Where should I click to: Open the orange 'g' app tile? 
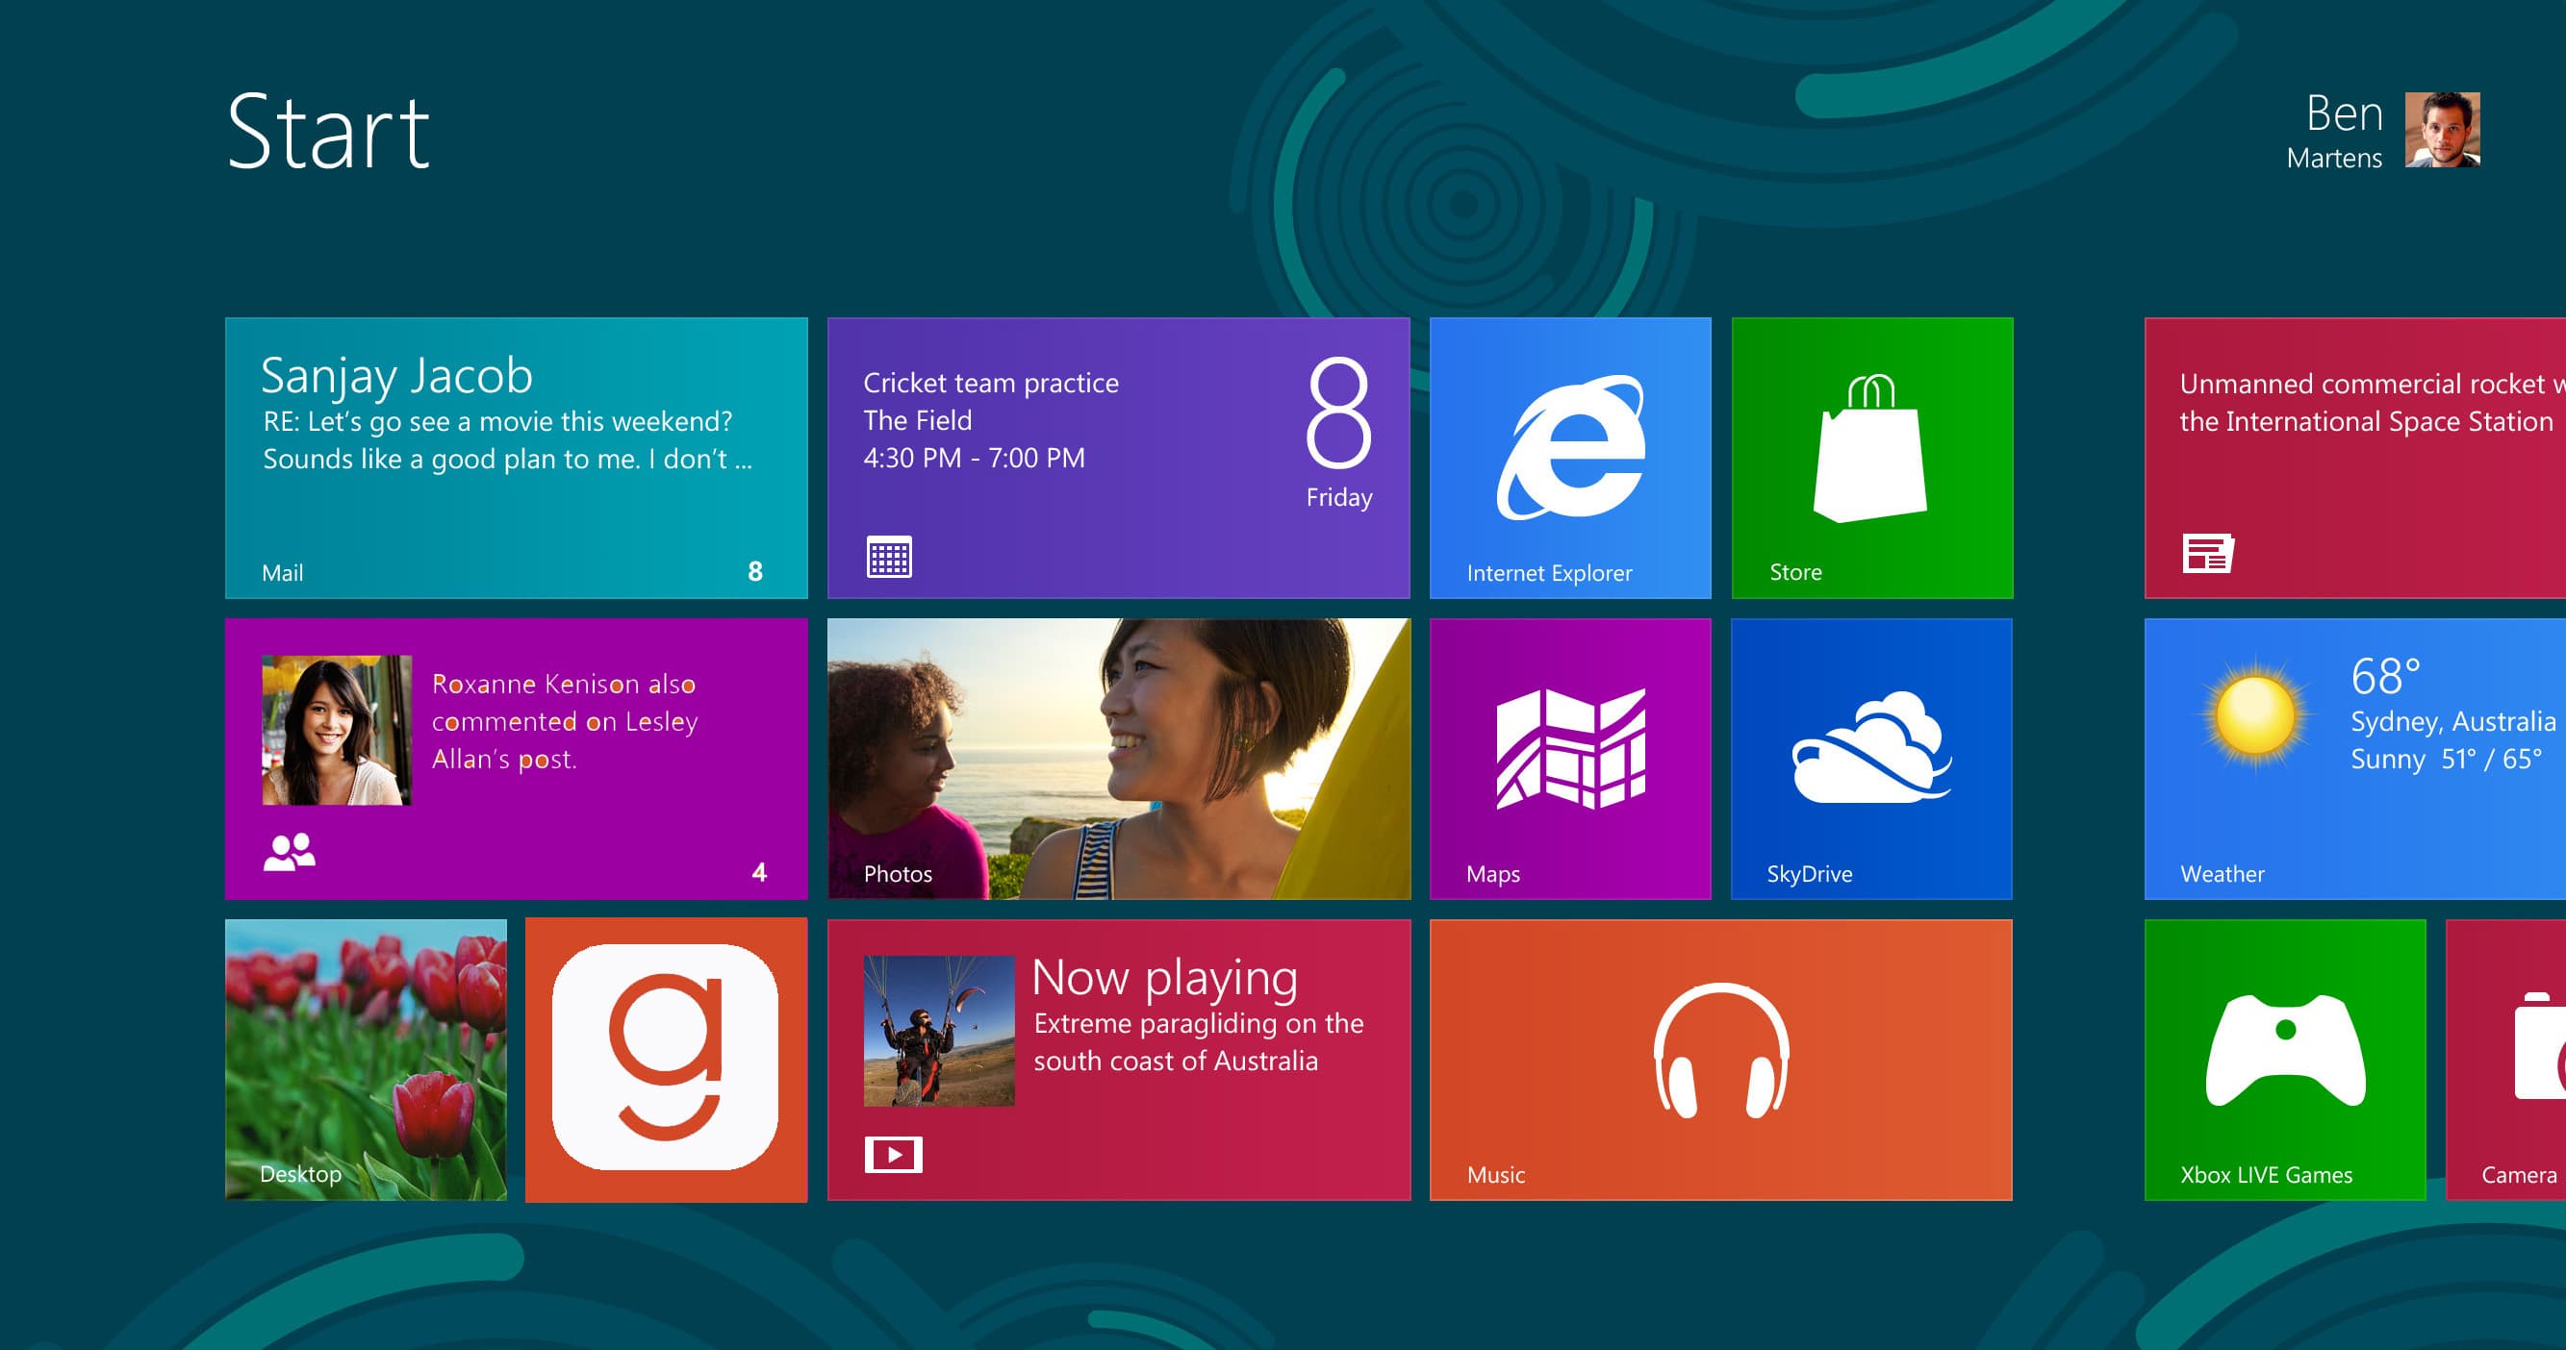coord(667,1060)
